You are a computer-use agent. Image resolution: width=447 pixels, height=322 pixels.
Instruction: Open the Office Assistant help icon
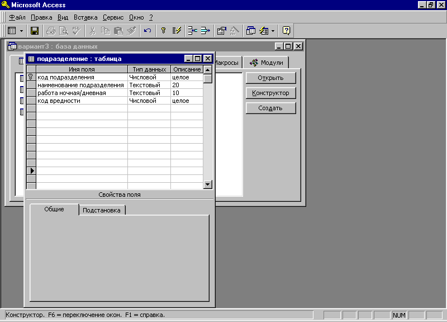(x=286, y=31)
